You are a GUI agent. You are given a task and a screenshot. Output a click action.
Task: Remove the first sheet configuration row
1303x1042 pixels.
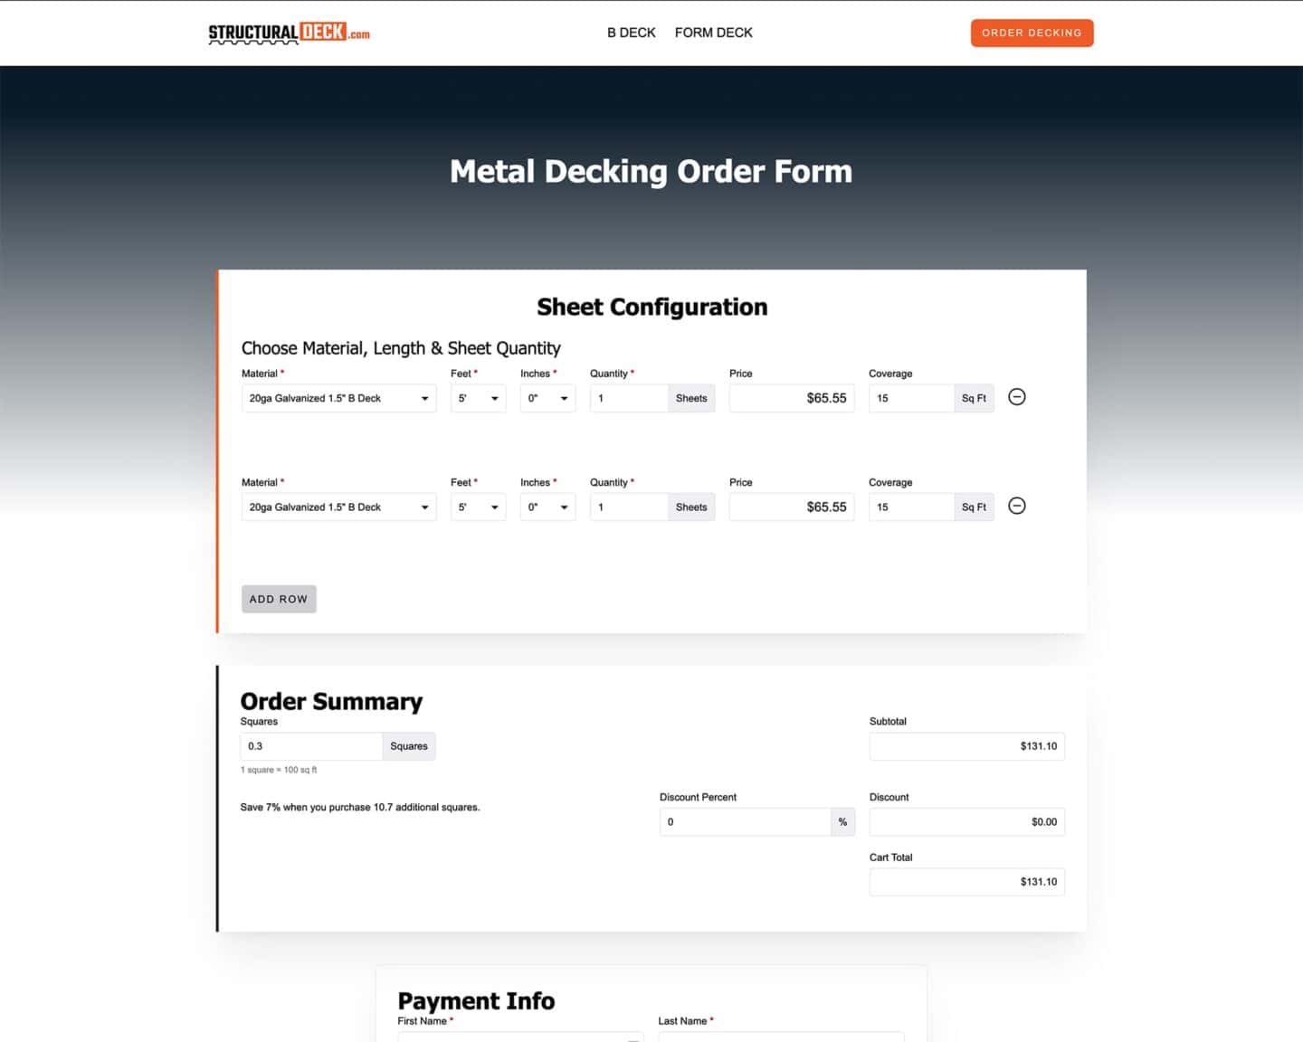tap(1016, 397)
